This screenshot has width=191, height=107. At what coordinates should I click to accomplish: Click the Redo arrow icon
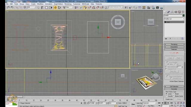tap(12, 8)
